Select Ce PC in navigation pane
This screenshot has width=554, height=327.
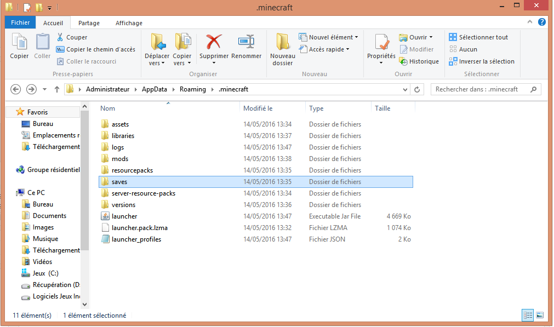coord(31,192)
